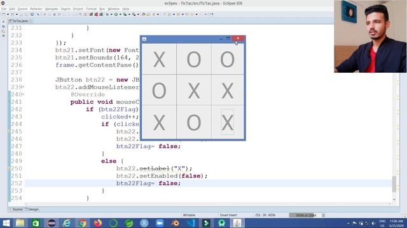Click the game cell in row 1, column 2
This screenshot has height=228, width=407.
(194, 59)
